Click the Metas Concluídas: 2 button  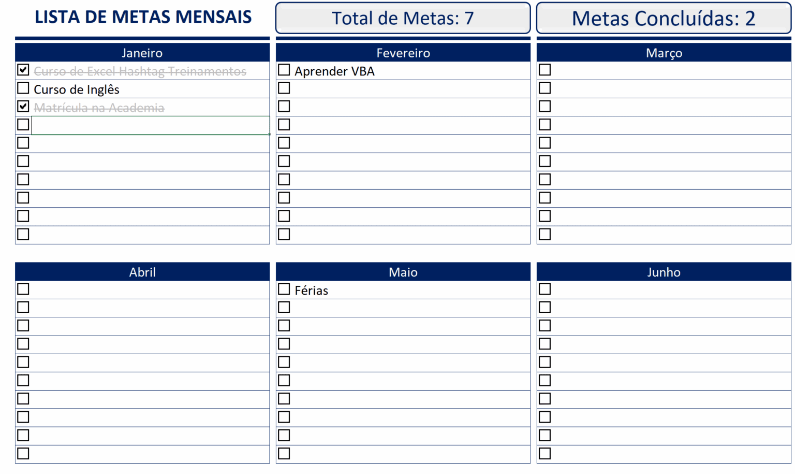(x=664, y=18)
